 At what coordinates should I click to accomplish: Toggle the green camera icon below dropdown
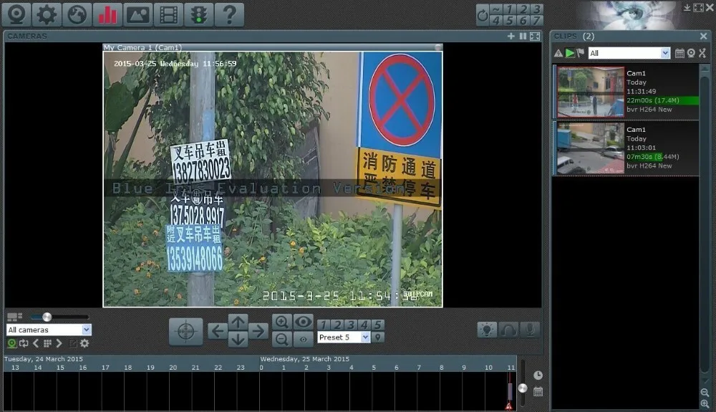coord(12,343)
